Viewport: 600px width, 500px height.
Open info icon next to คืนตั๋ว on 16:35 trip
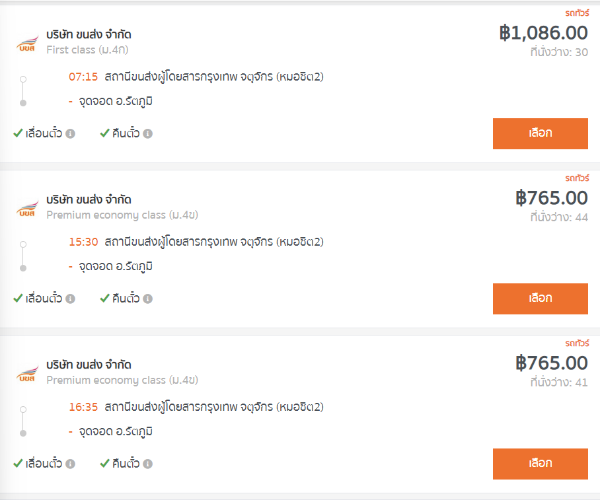pyautogui.click(x=148, y=464)
